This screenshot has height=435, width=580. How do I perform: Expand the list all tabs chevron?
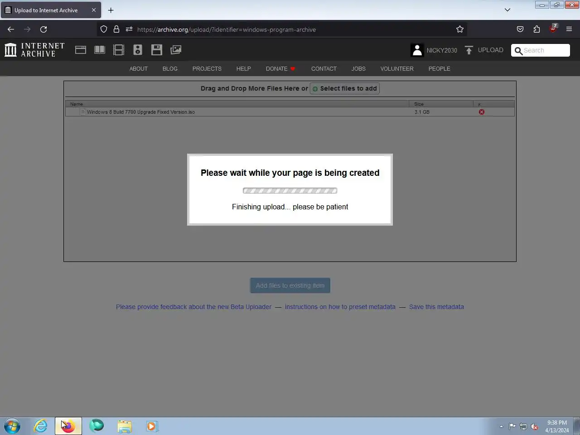(507, 10)
